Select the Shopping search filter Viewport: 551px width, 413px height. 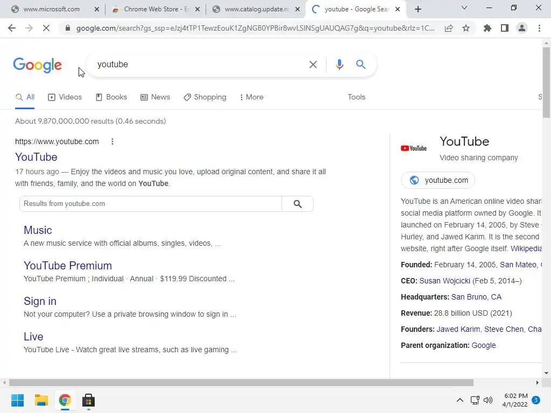coord(205,97)
